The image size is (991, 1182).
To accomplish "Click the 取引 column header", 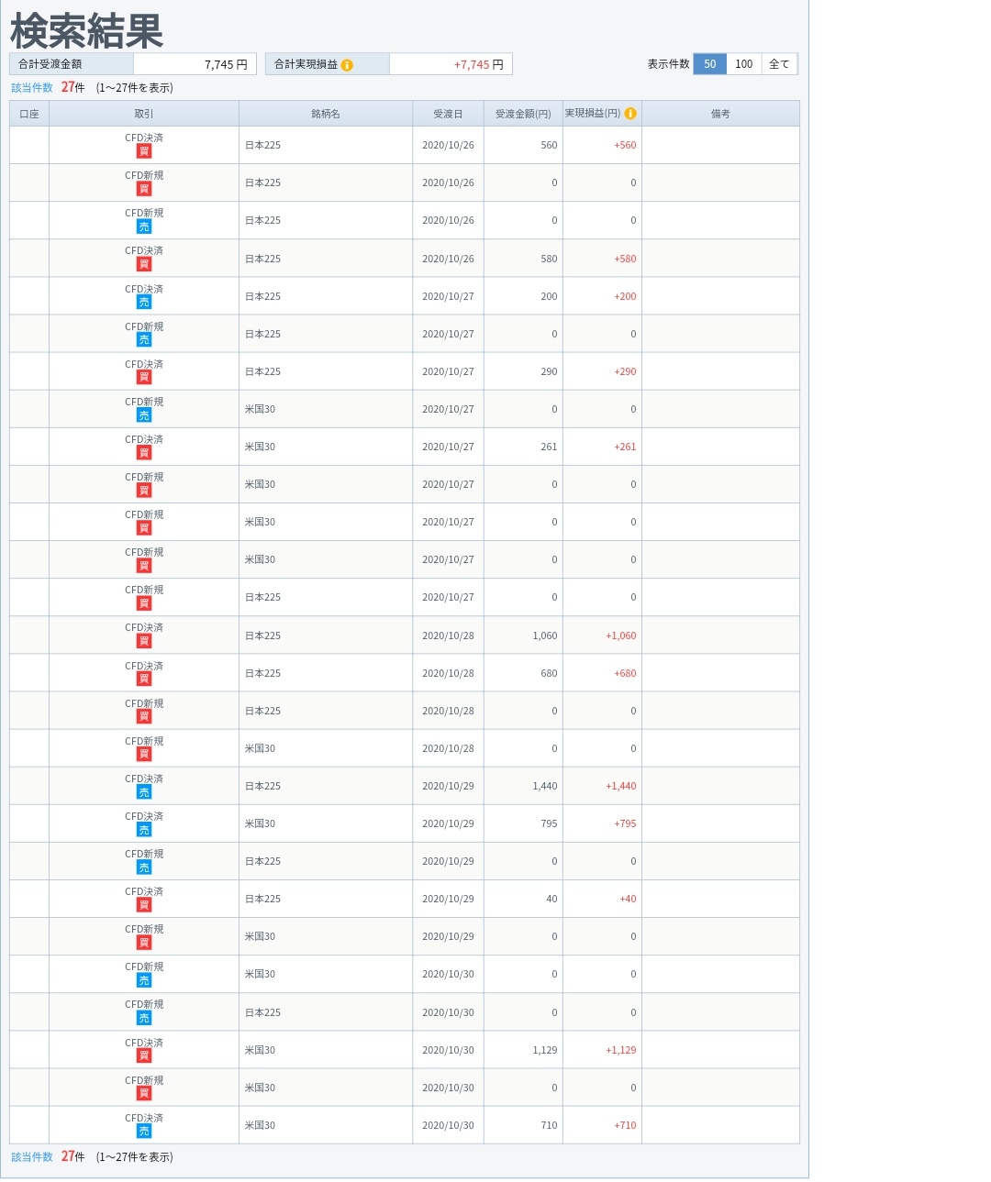I will 144,114.
